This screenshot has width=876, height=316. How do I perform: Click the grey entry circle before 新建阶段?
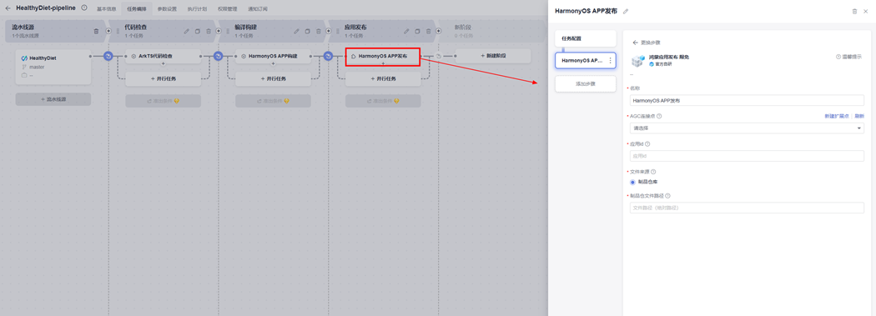point(439,57)
